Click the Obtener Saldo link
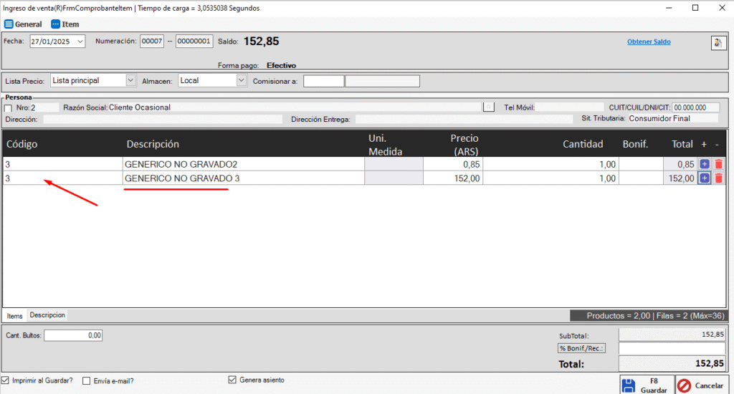The image size is (734, 394). click(x=649, y=42)
